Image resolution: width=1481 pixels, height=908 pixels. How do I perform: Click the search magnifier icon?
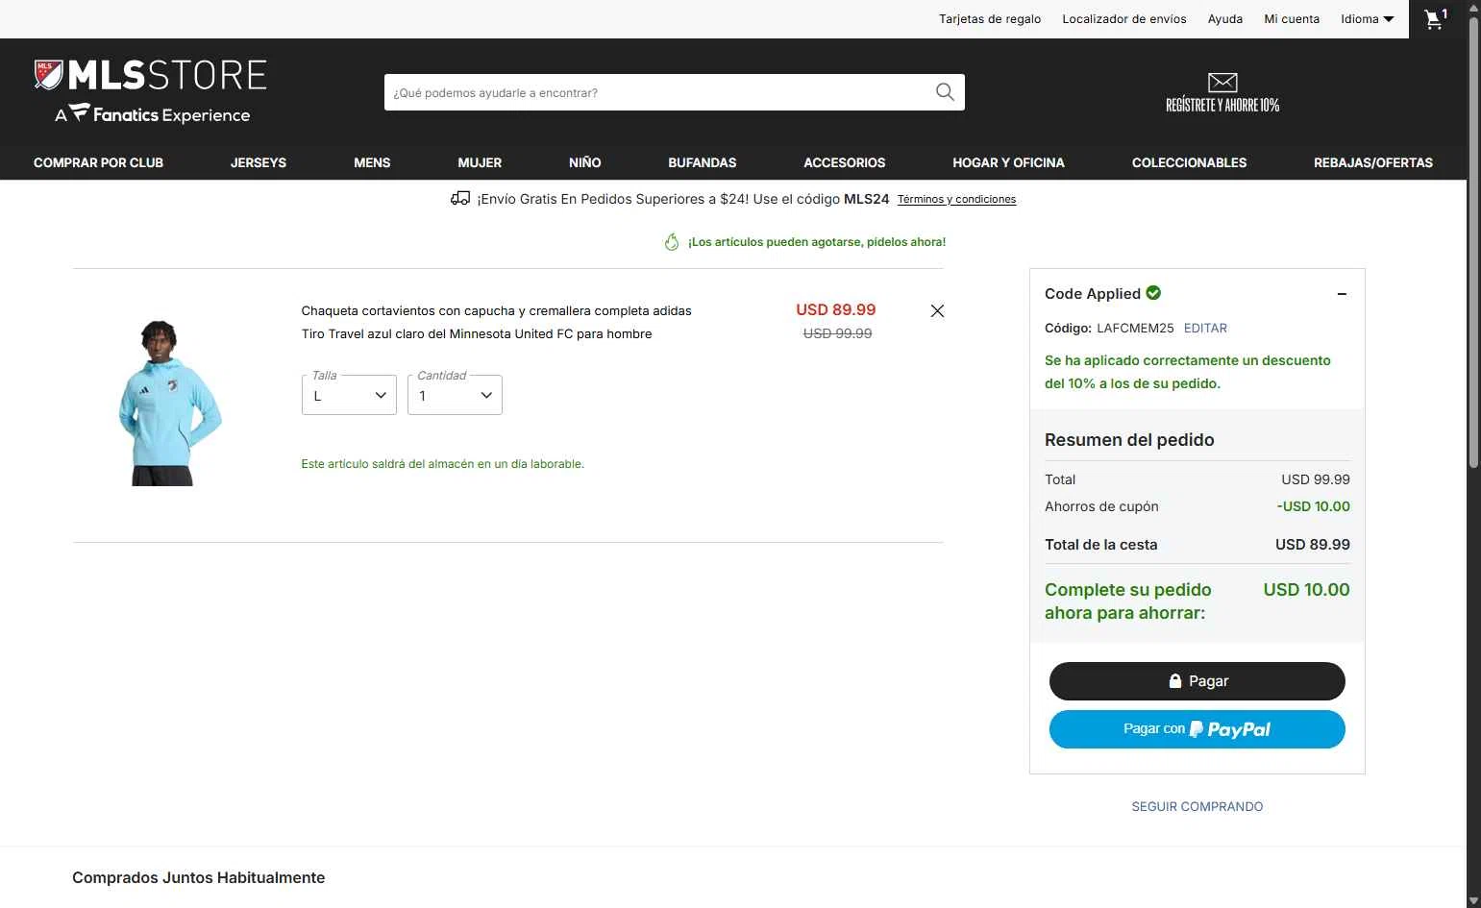point(945,92)
